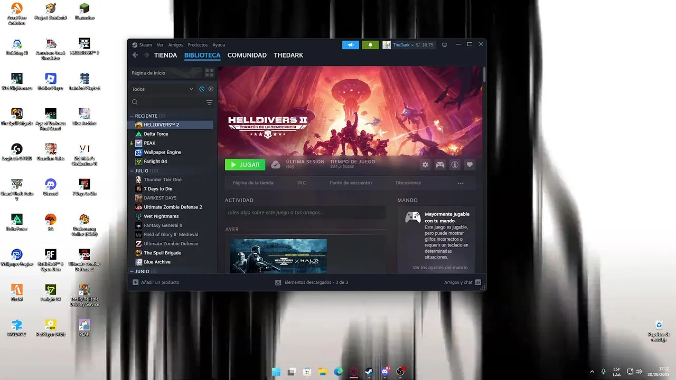
Task: Go back with the left arrow
Action: [135, 55]
